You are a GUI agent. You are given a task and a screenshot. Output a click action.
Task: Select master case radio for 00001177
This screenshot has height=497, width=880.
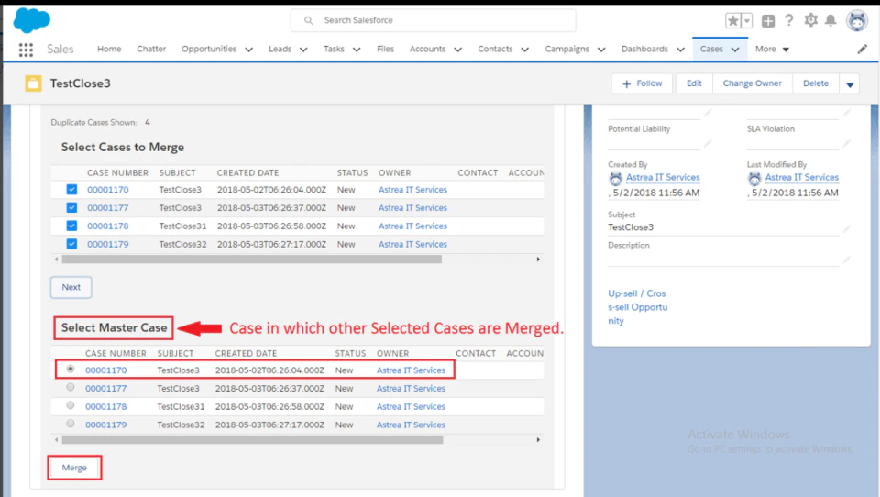(71, 387)
